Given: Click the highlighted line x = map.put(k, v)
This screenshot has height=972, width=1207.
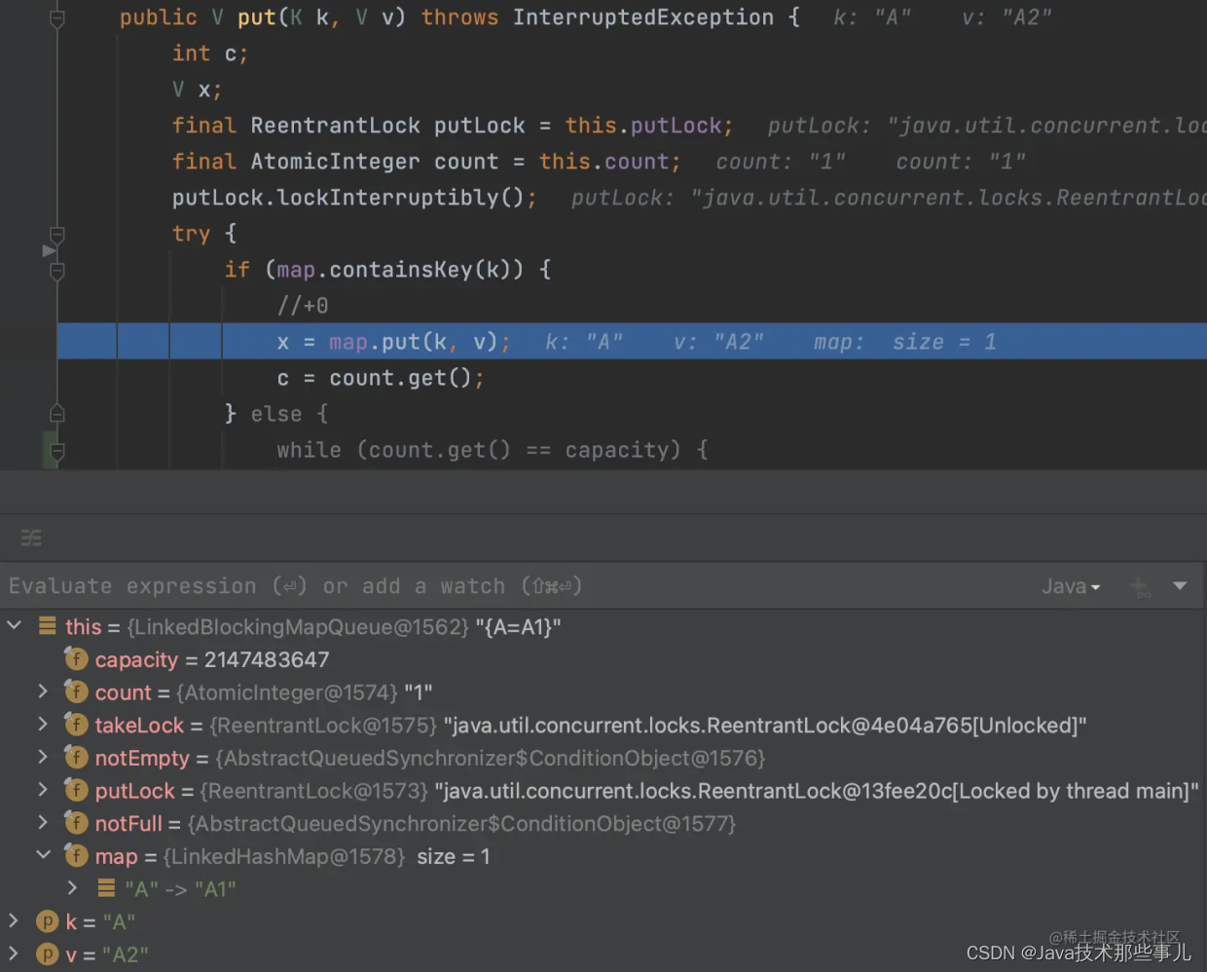Looking at the screenshot, I should coord(633,342).
